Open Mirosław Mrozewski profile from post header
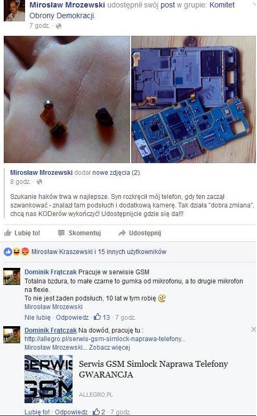This screenshot has width=257, height=416. [67, 5]
